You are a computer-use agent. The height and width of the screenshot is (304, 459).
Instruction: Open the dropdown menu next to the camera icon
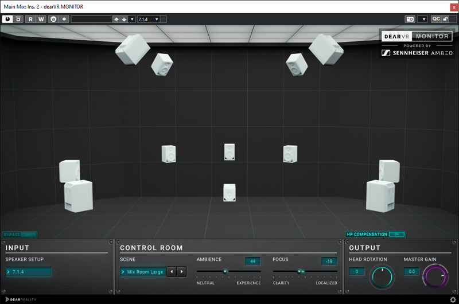422,19
